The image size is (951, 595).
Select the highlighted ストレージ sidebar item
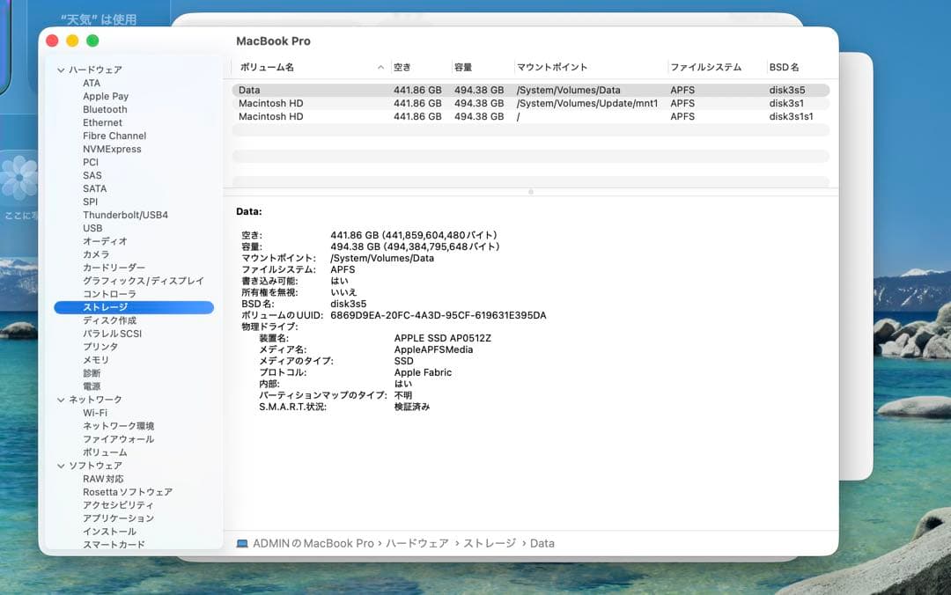[x=134, y=307]
